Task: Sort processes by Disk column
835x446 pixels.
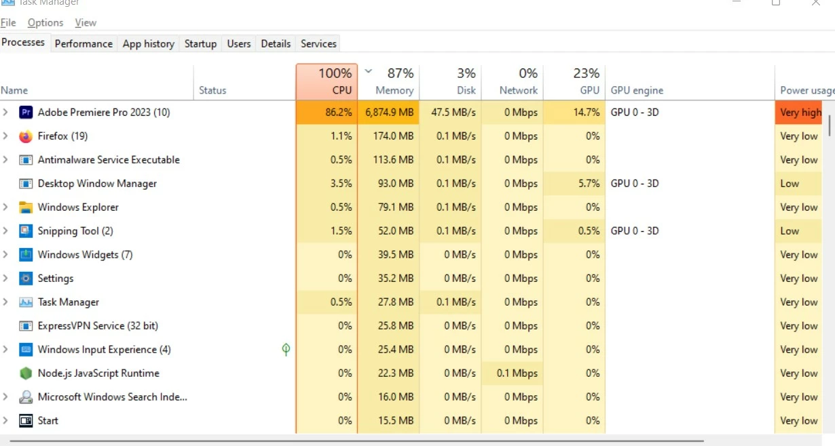Action: click(451, 83)
